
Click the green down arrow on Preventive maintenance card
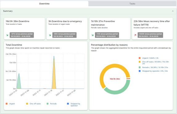point(93,35)
